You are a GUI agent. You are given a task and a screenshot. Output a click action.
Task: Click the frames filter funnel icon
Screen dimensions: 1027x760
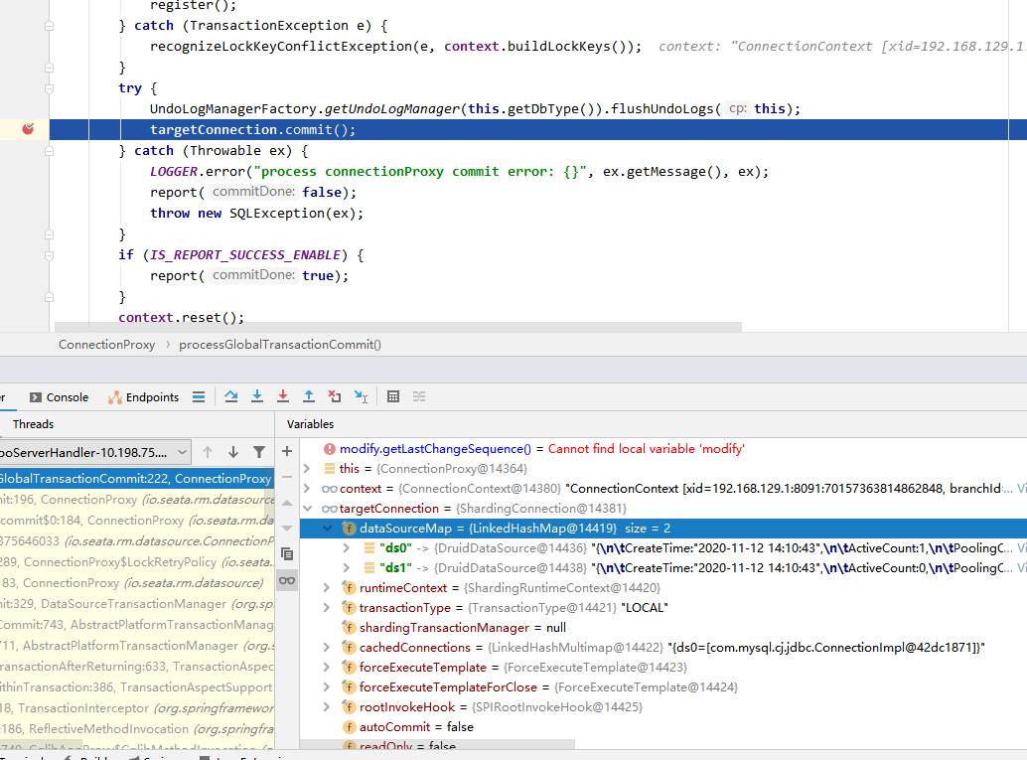(259, 452)
